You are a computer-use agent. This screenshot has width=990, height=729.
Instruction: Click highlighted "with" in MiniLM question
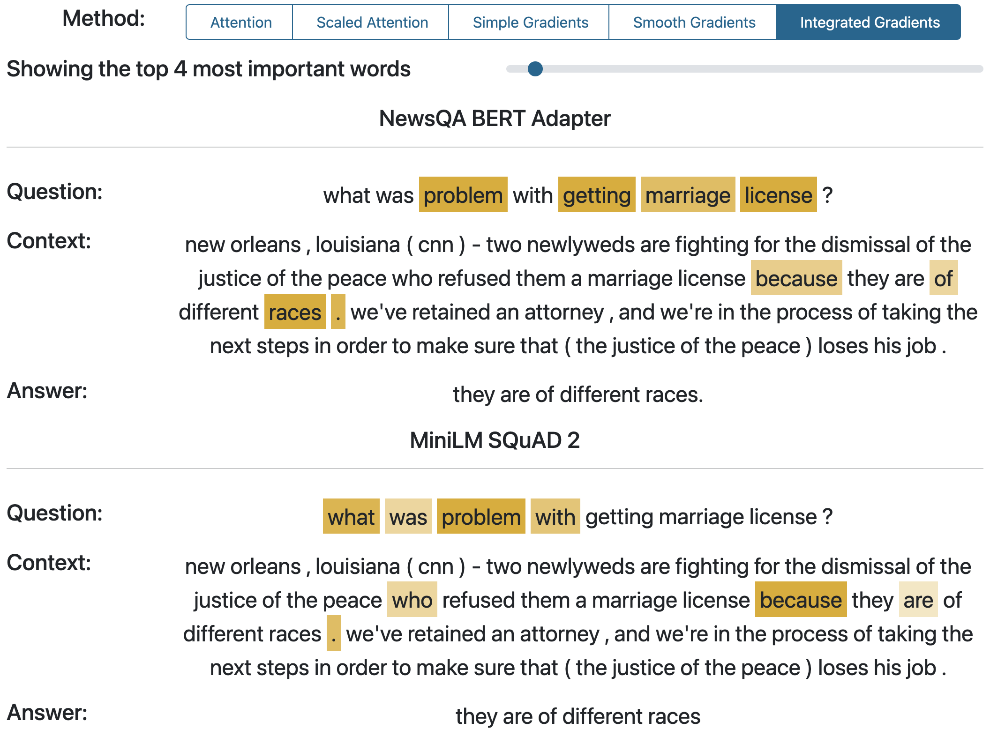click(x=555, y=517)
